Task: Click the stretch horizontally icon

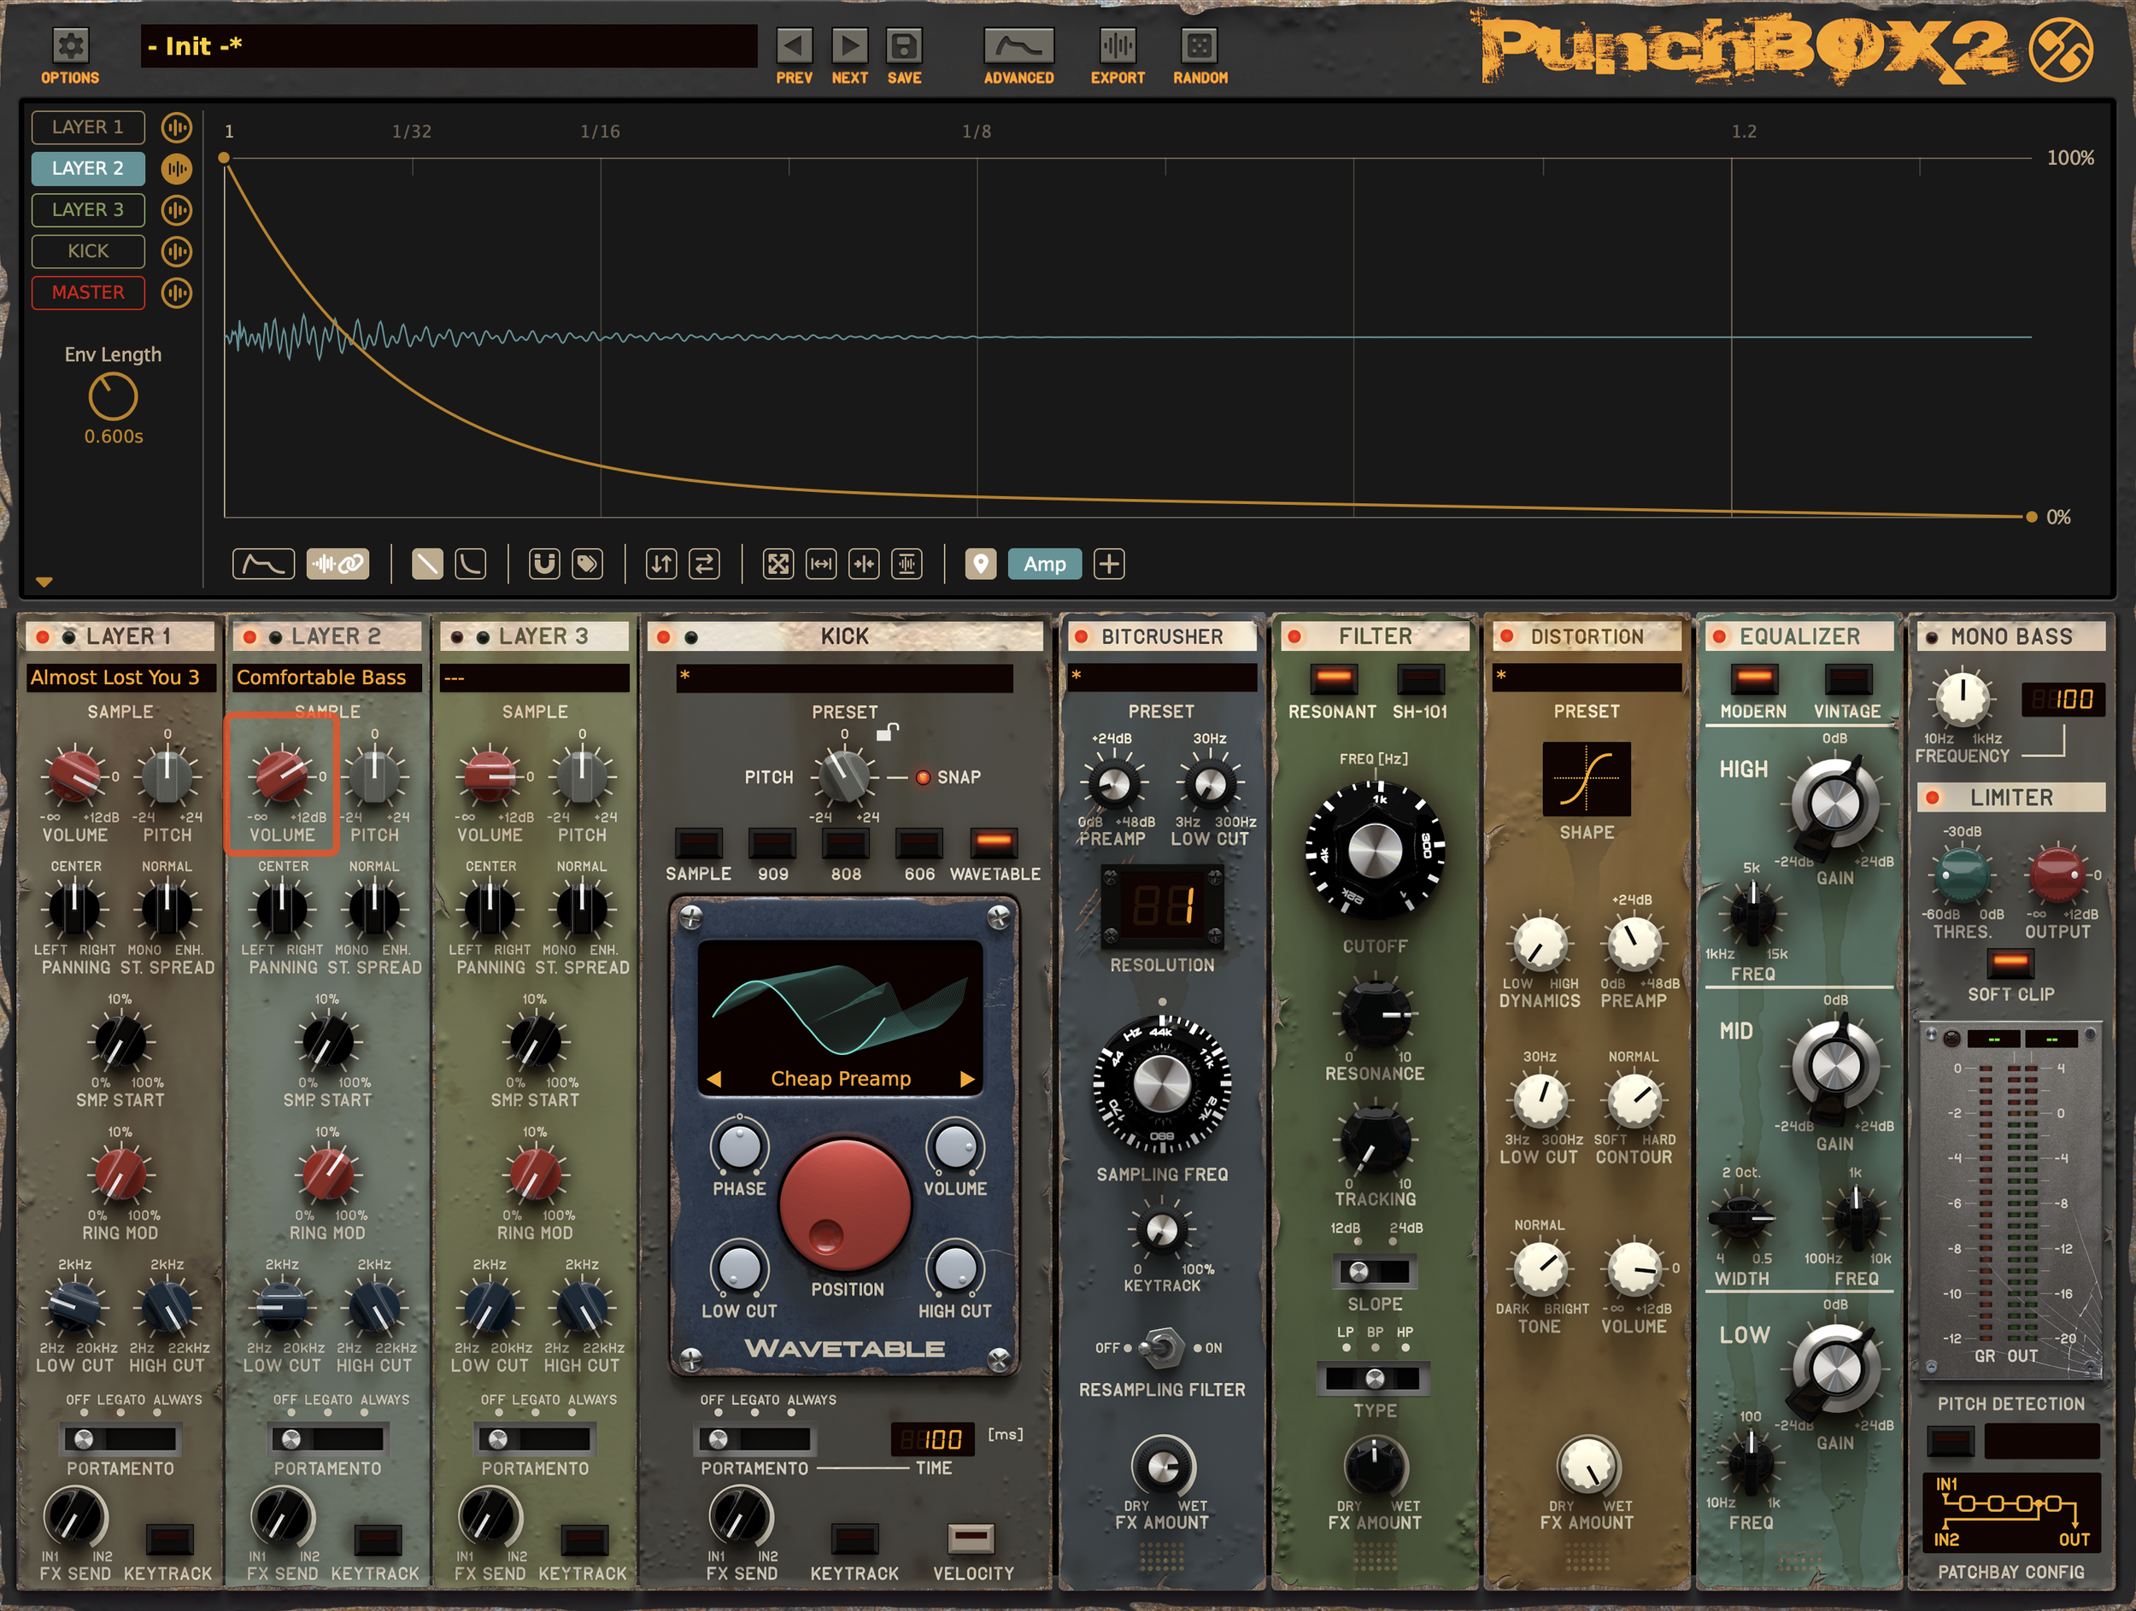Action: pyautogui.click(x=822, y=564)
